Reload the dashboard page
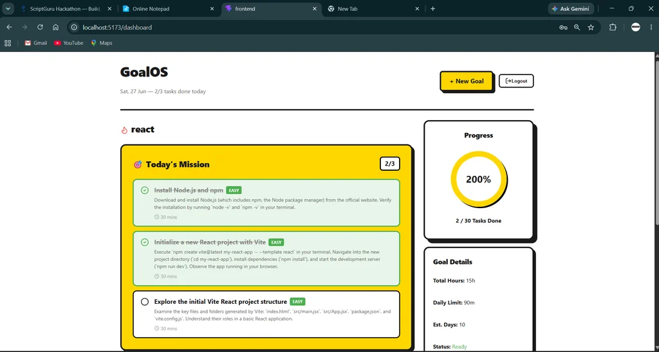The image size is (659, 352). click(x=40, y=27)
